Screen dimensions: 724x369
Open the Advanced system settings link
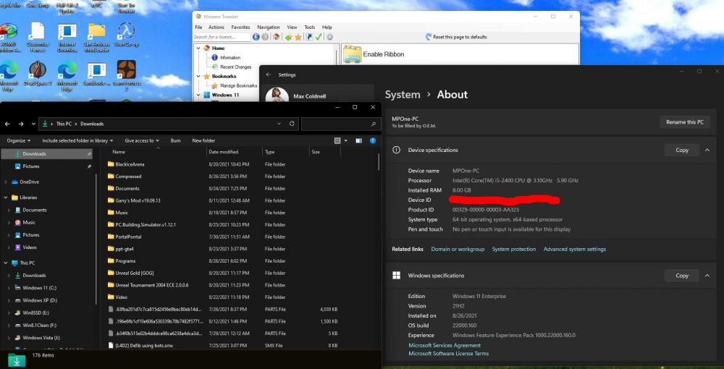click(574, 249)
